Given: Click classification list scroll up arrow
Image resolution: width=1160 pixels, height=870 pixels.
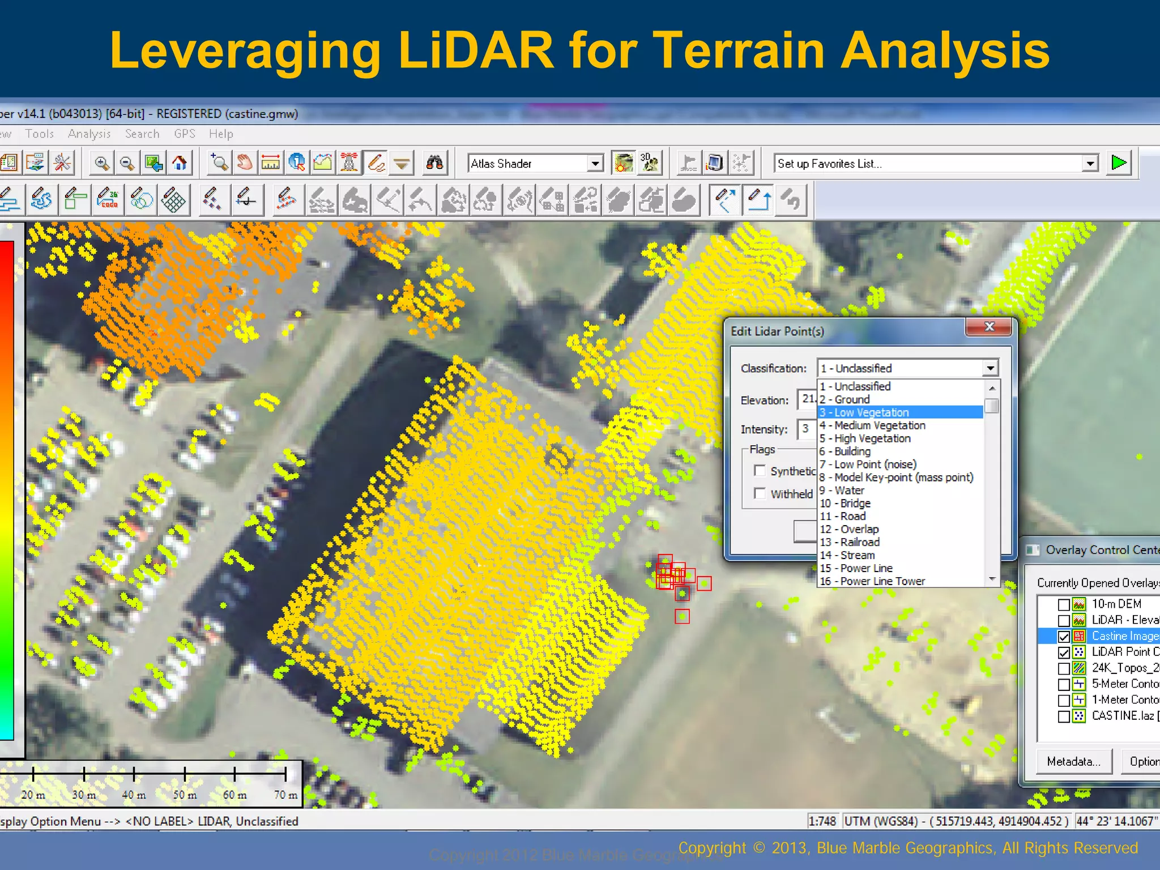Looking at the screenshot, I should [x=992, y=388].
